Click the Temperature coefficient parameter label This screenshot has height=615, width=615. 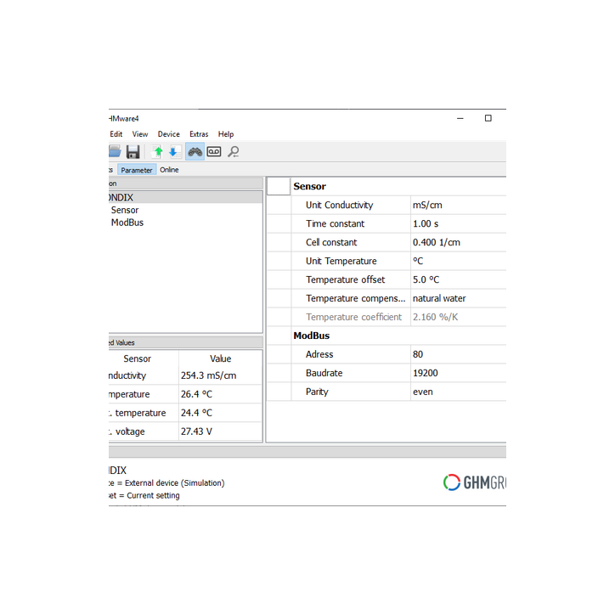[x=353, y=317]
